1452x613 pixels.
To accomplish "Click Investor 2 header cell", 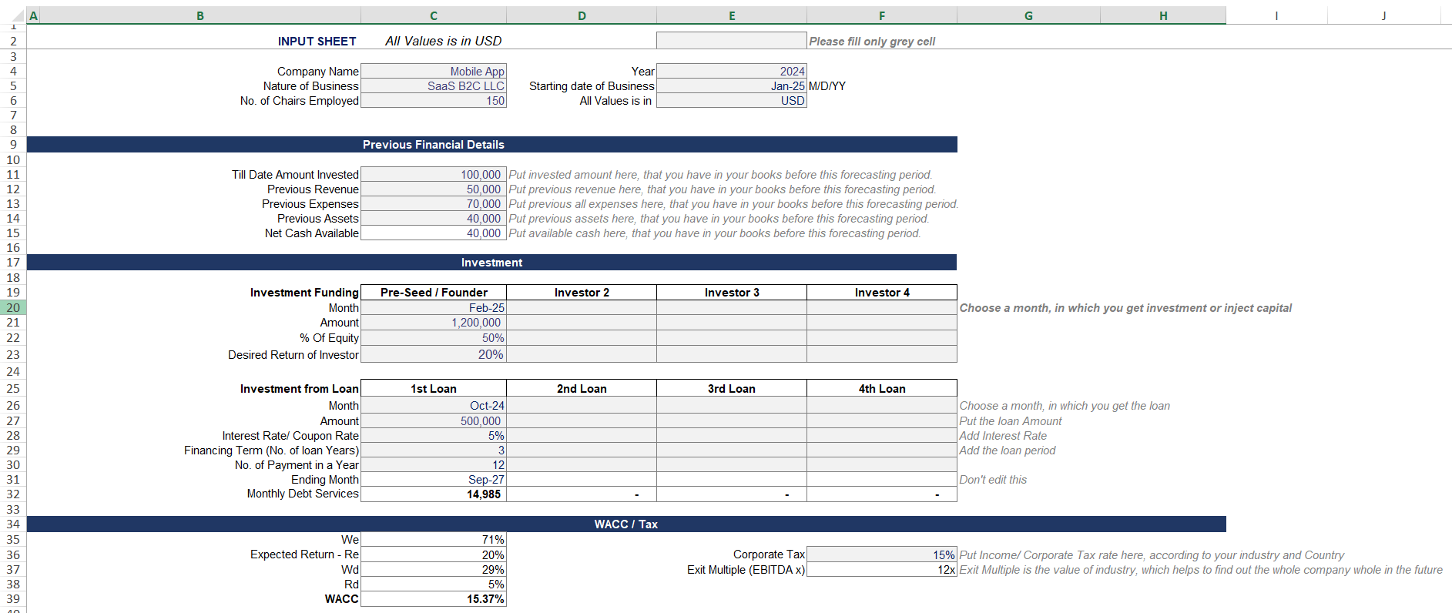I will tap(582, 293).
